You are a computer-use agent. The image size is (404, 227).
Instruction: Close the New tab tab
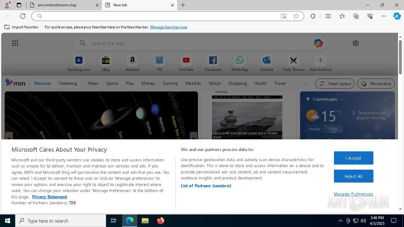pos(172,5)
